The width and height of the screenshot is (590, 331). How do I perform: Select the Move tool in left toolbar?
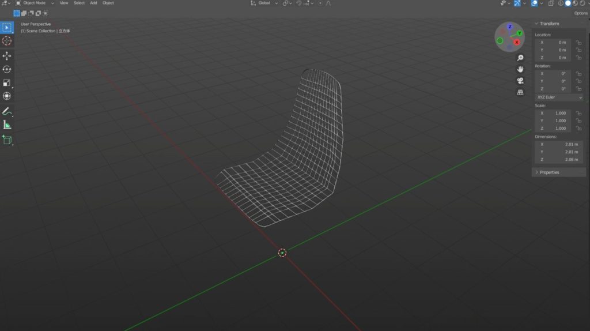pyautogui.click(x=7, y=55)
